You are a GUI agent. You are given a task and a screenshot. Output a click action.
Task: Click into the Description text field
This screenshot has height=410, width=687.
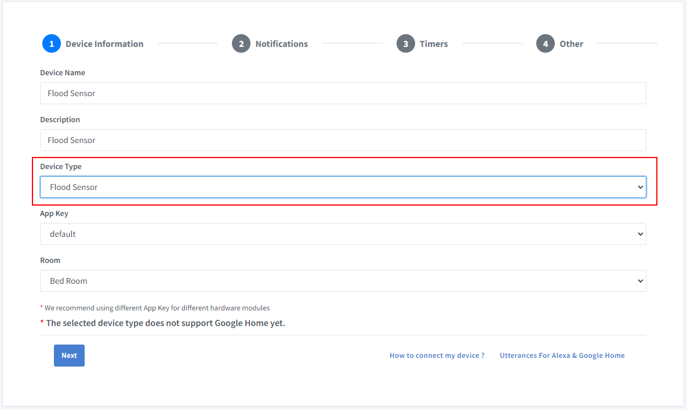[x=343, y=140]
